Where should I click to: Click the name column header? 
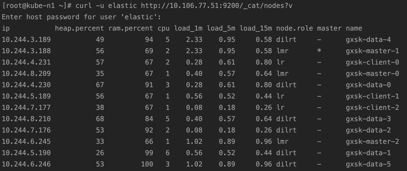pyautogui.click(x=354, y=28)
